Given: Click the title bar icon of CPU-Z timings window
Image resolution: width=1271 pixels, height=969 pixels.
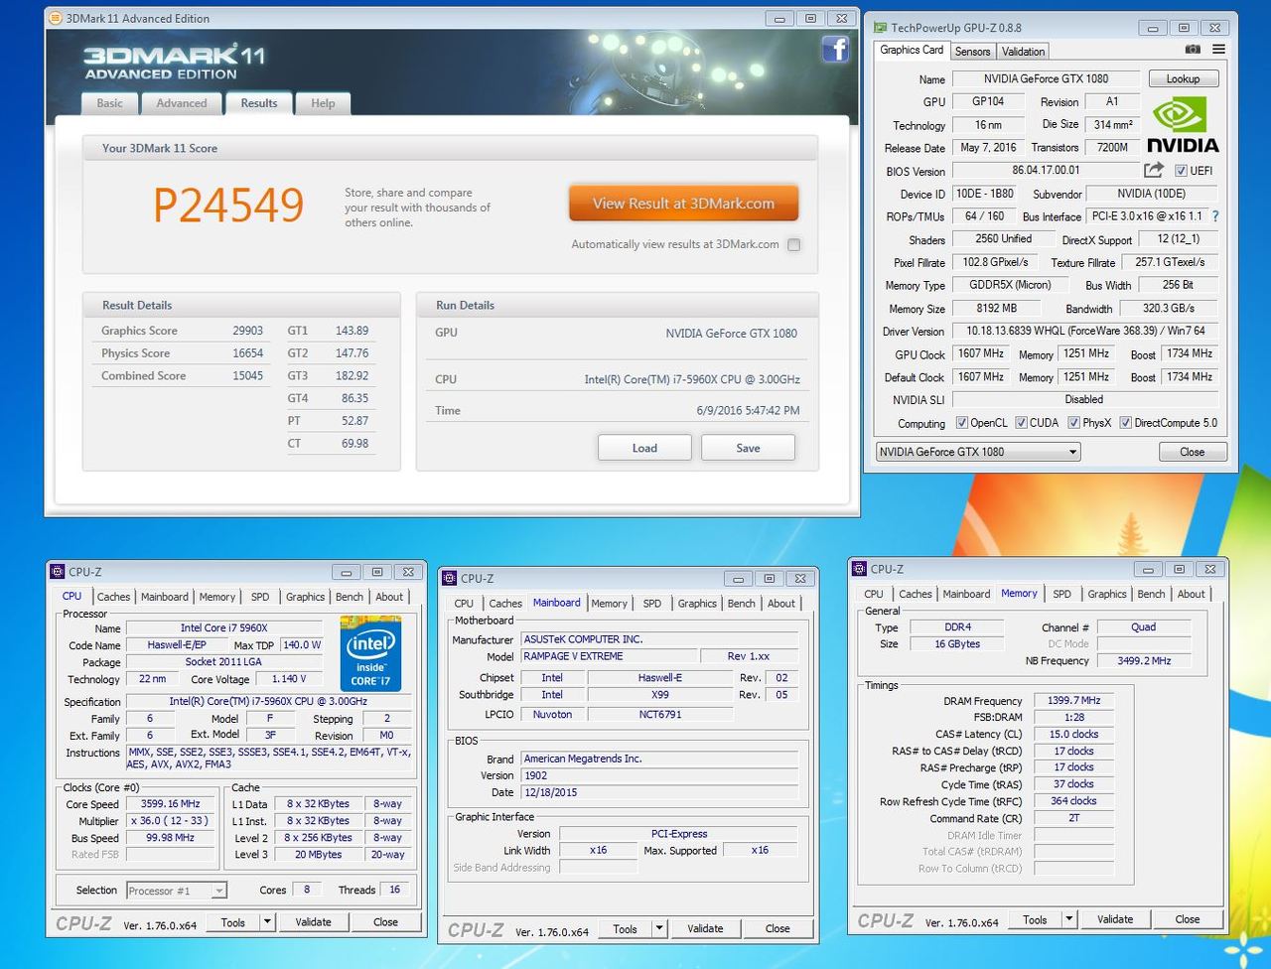Looking at the screenshot, I should (860, 569).
